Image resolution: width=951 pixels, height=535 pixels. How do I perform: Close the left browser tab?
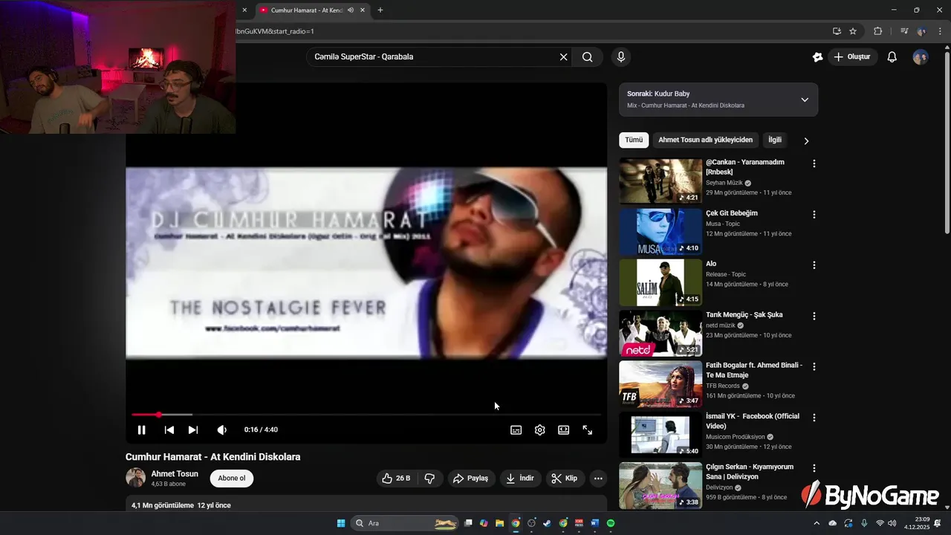[x=244, y=10]
